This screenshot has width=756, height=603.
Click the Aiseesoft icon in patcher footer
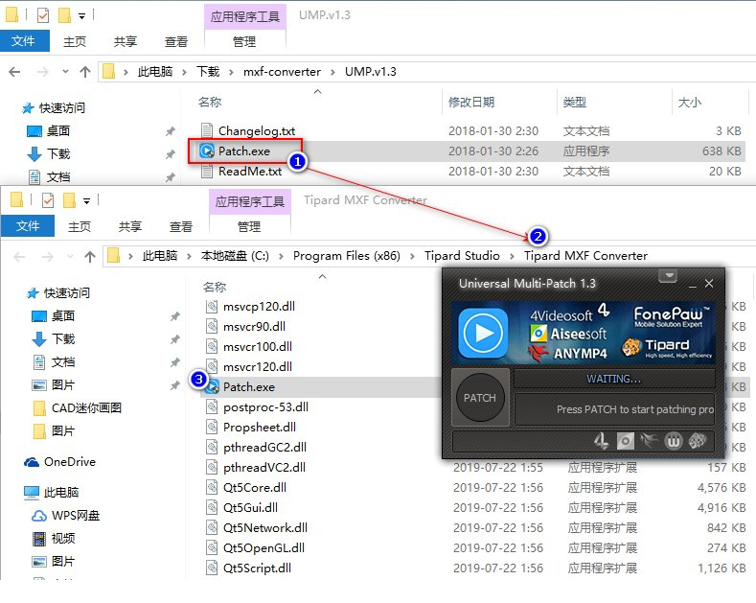tap(626, 441)
